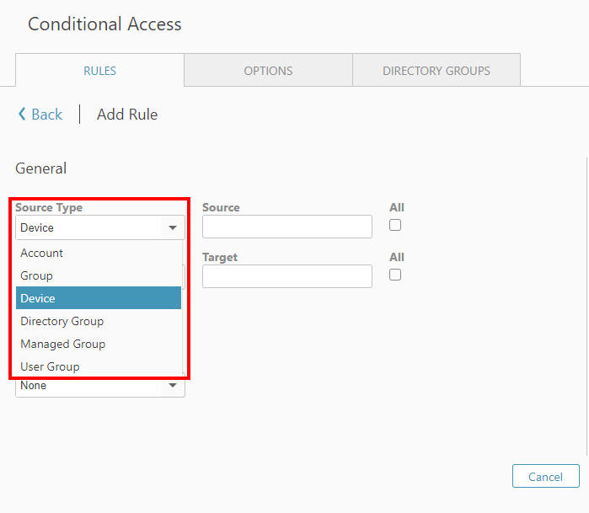The image size is (589, 513).
Task: Select Directory Group source type
Action: point(62,321)
